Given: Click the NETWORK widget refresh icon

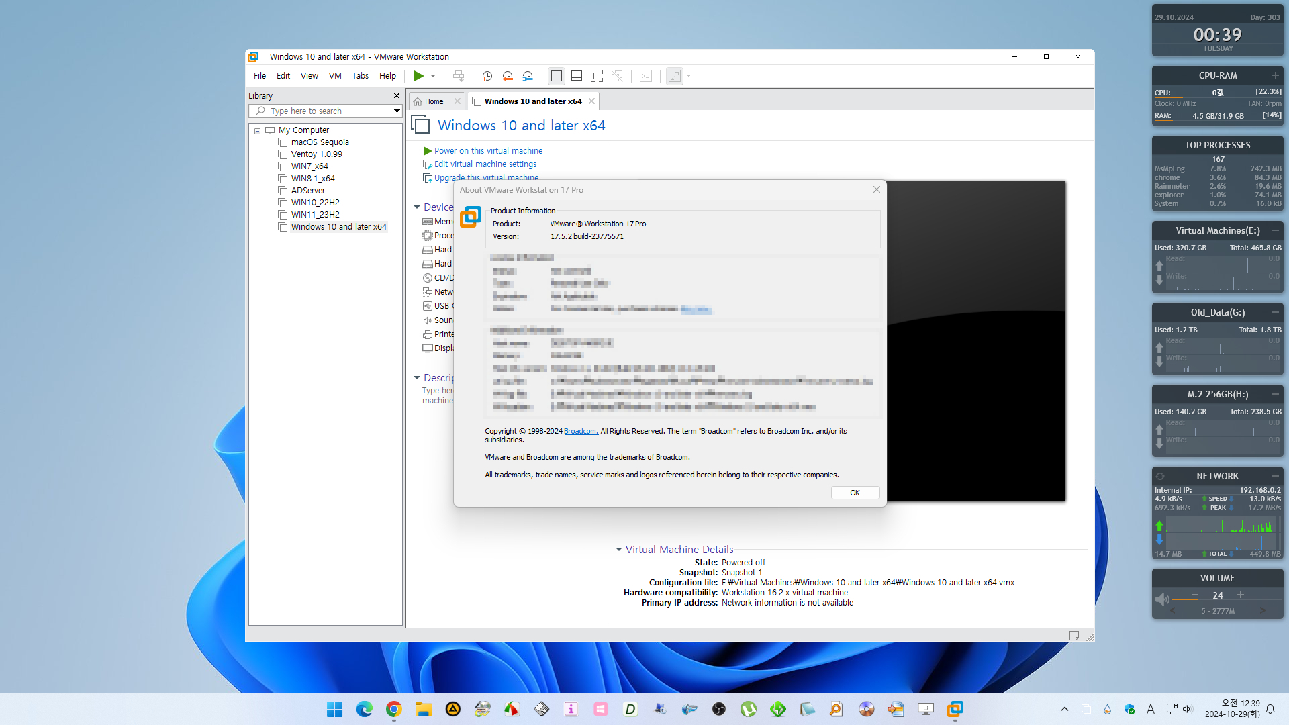Looking at the screenshot, I should pos(1160,476).
